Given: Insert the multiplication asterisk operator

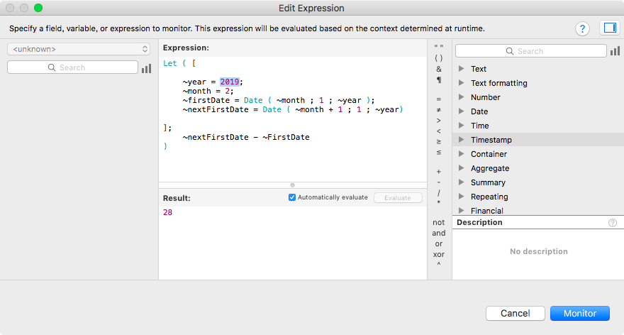Looking at the screenshot, I should point(438,203).
